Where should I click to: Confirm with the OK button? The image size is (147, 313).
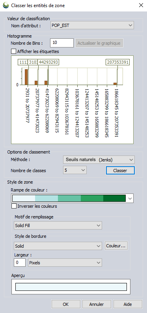pos(66,304)
